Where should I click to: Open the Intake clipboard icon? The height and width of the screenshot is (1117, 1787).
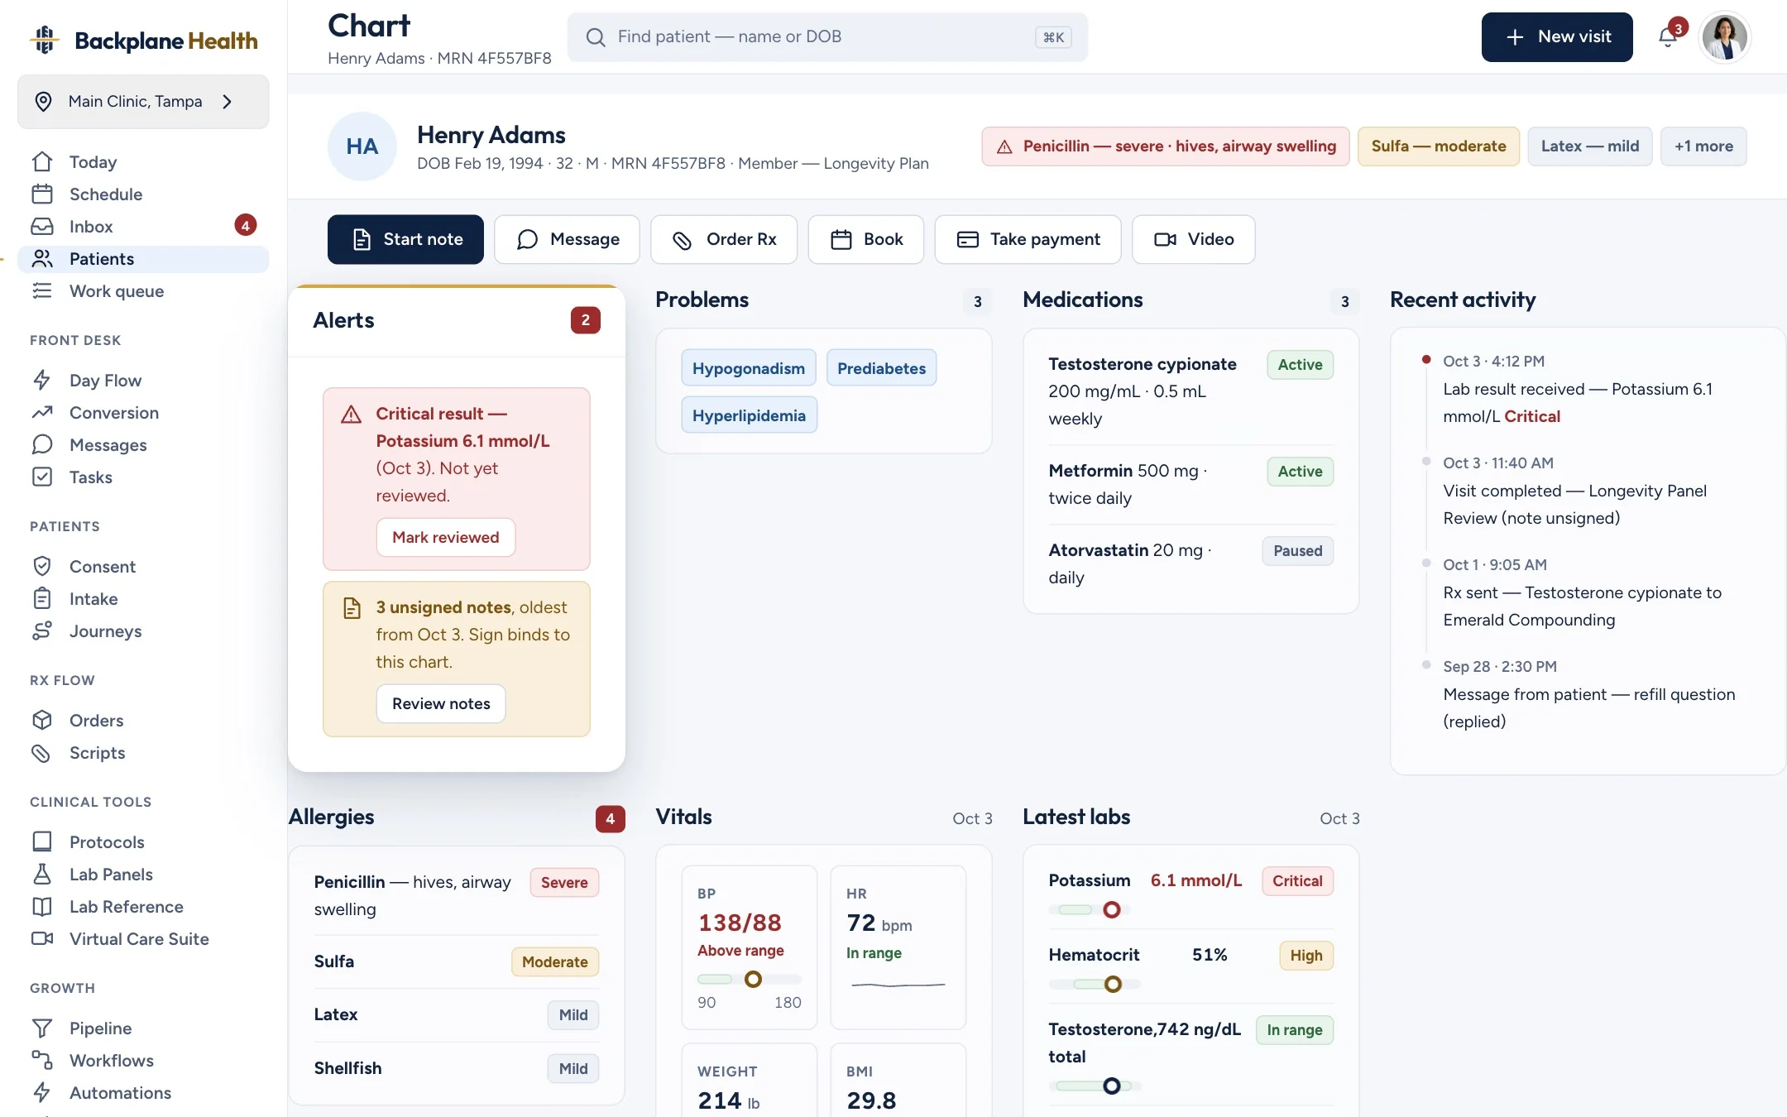pyautogui.click(x=42, y=598)
